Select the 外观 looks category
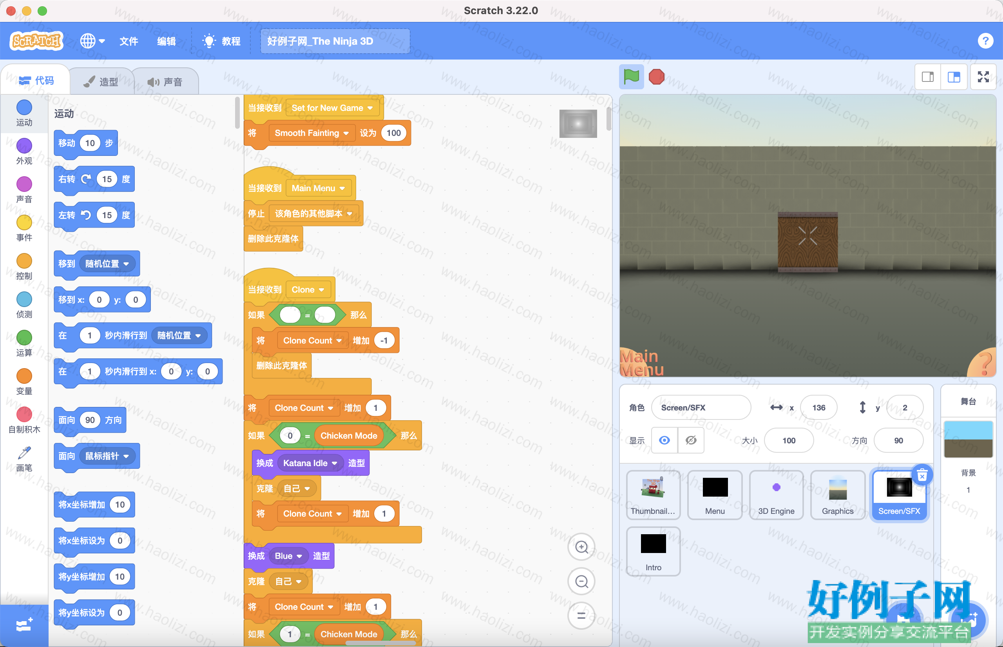Screen dimensions: 1003x647 (x=24, y=151)
